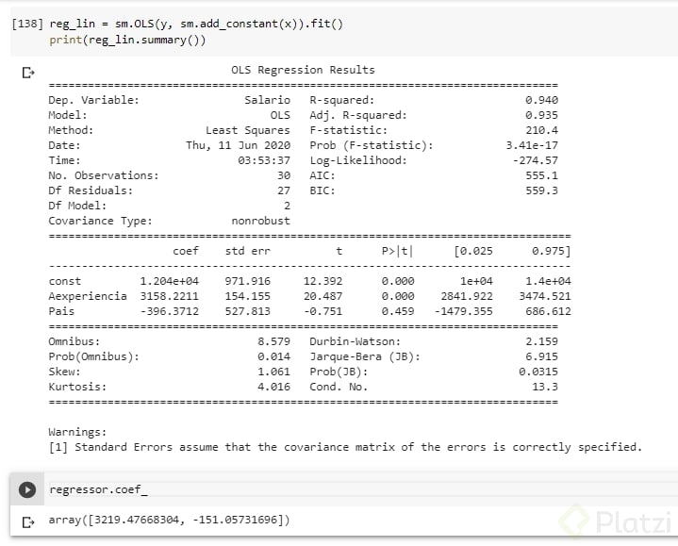The width and height of the screenshot is (678, 546).
Task: Select the [138] execution count marker
Action: [26, 23]
